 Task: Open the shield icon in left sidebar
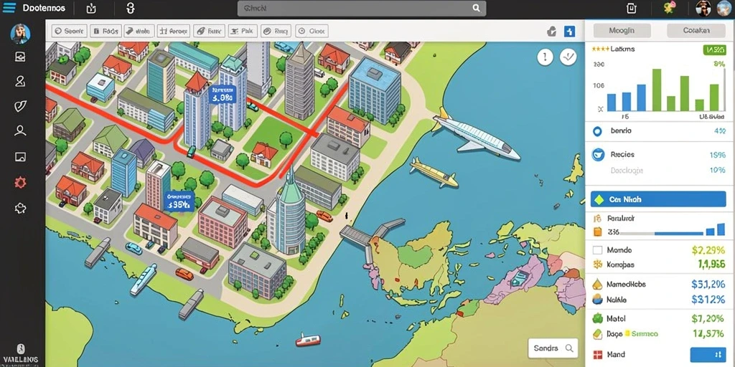click(x=20, y=106)
